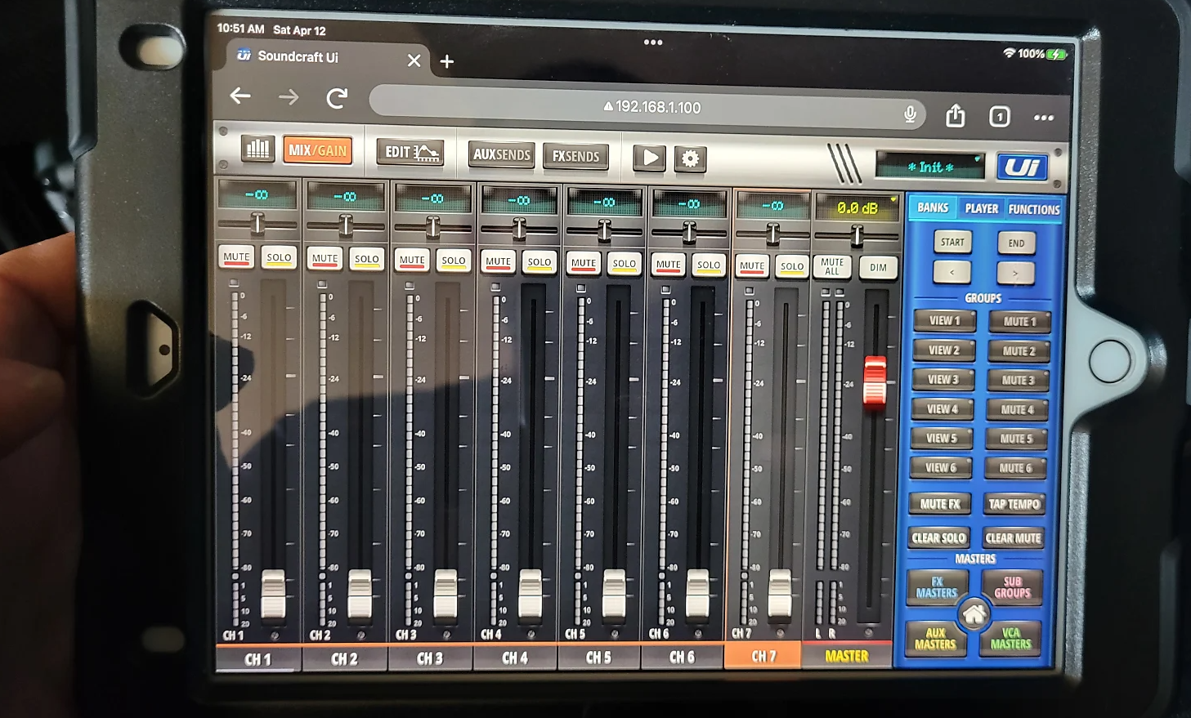
Task: Click TAP TEMPO button
Action: point(1014,504)
